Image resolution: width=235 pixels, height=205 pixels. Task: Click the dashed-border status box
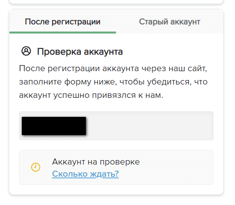tap(116, 167)
